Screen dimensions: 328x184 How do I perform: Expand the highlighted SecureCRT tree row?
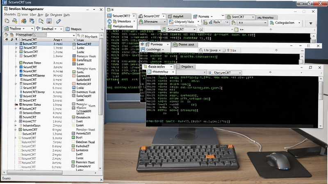16,44
